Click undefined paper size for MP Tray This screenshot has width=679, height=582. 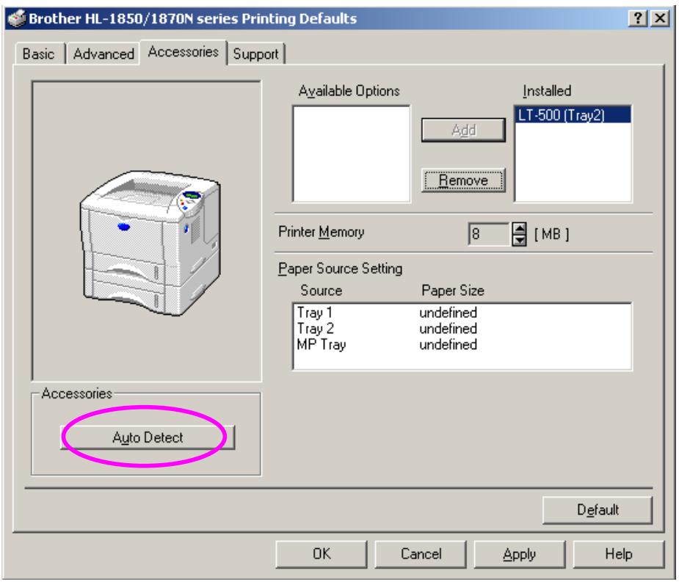click(448, 344)
